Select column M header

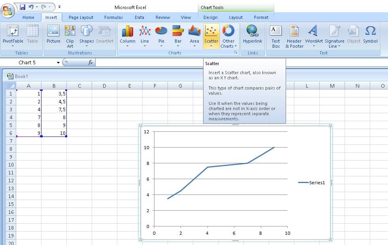tap(332, 86)
